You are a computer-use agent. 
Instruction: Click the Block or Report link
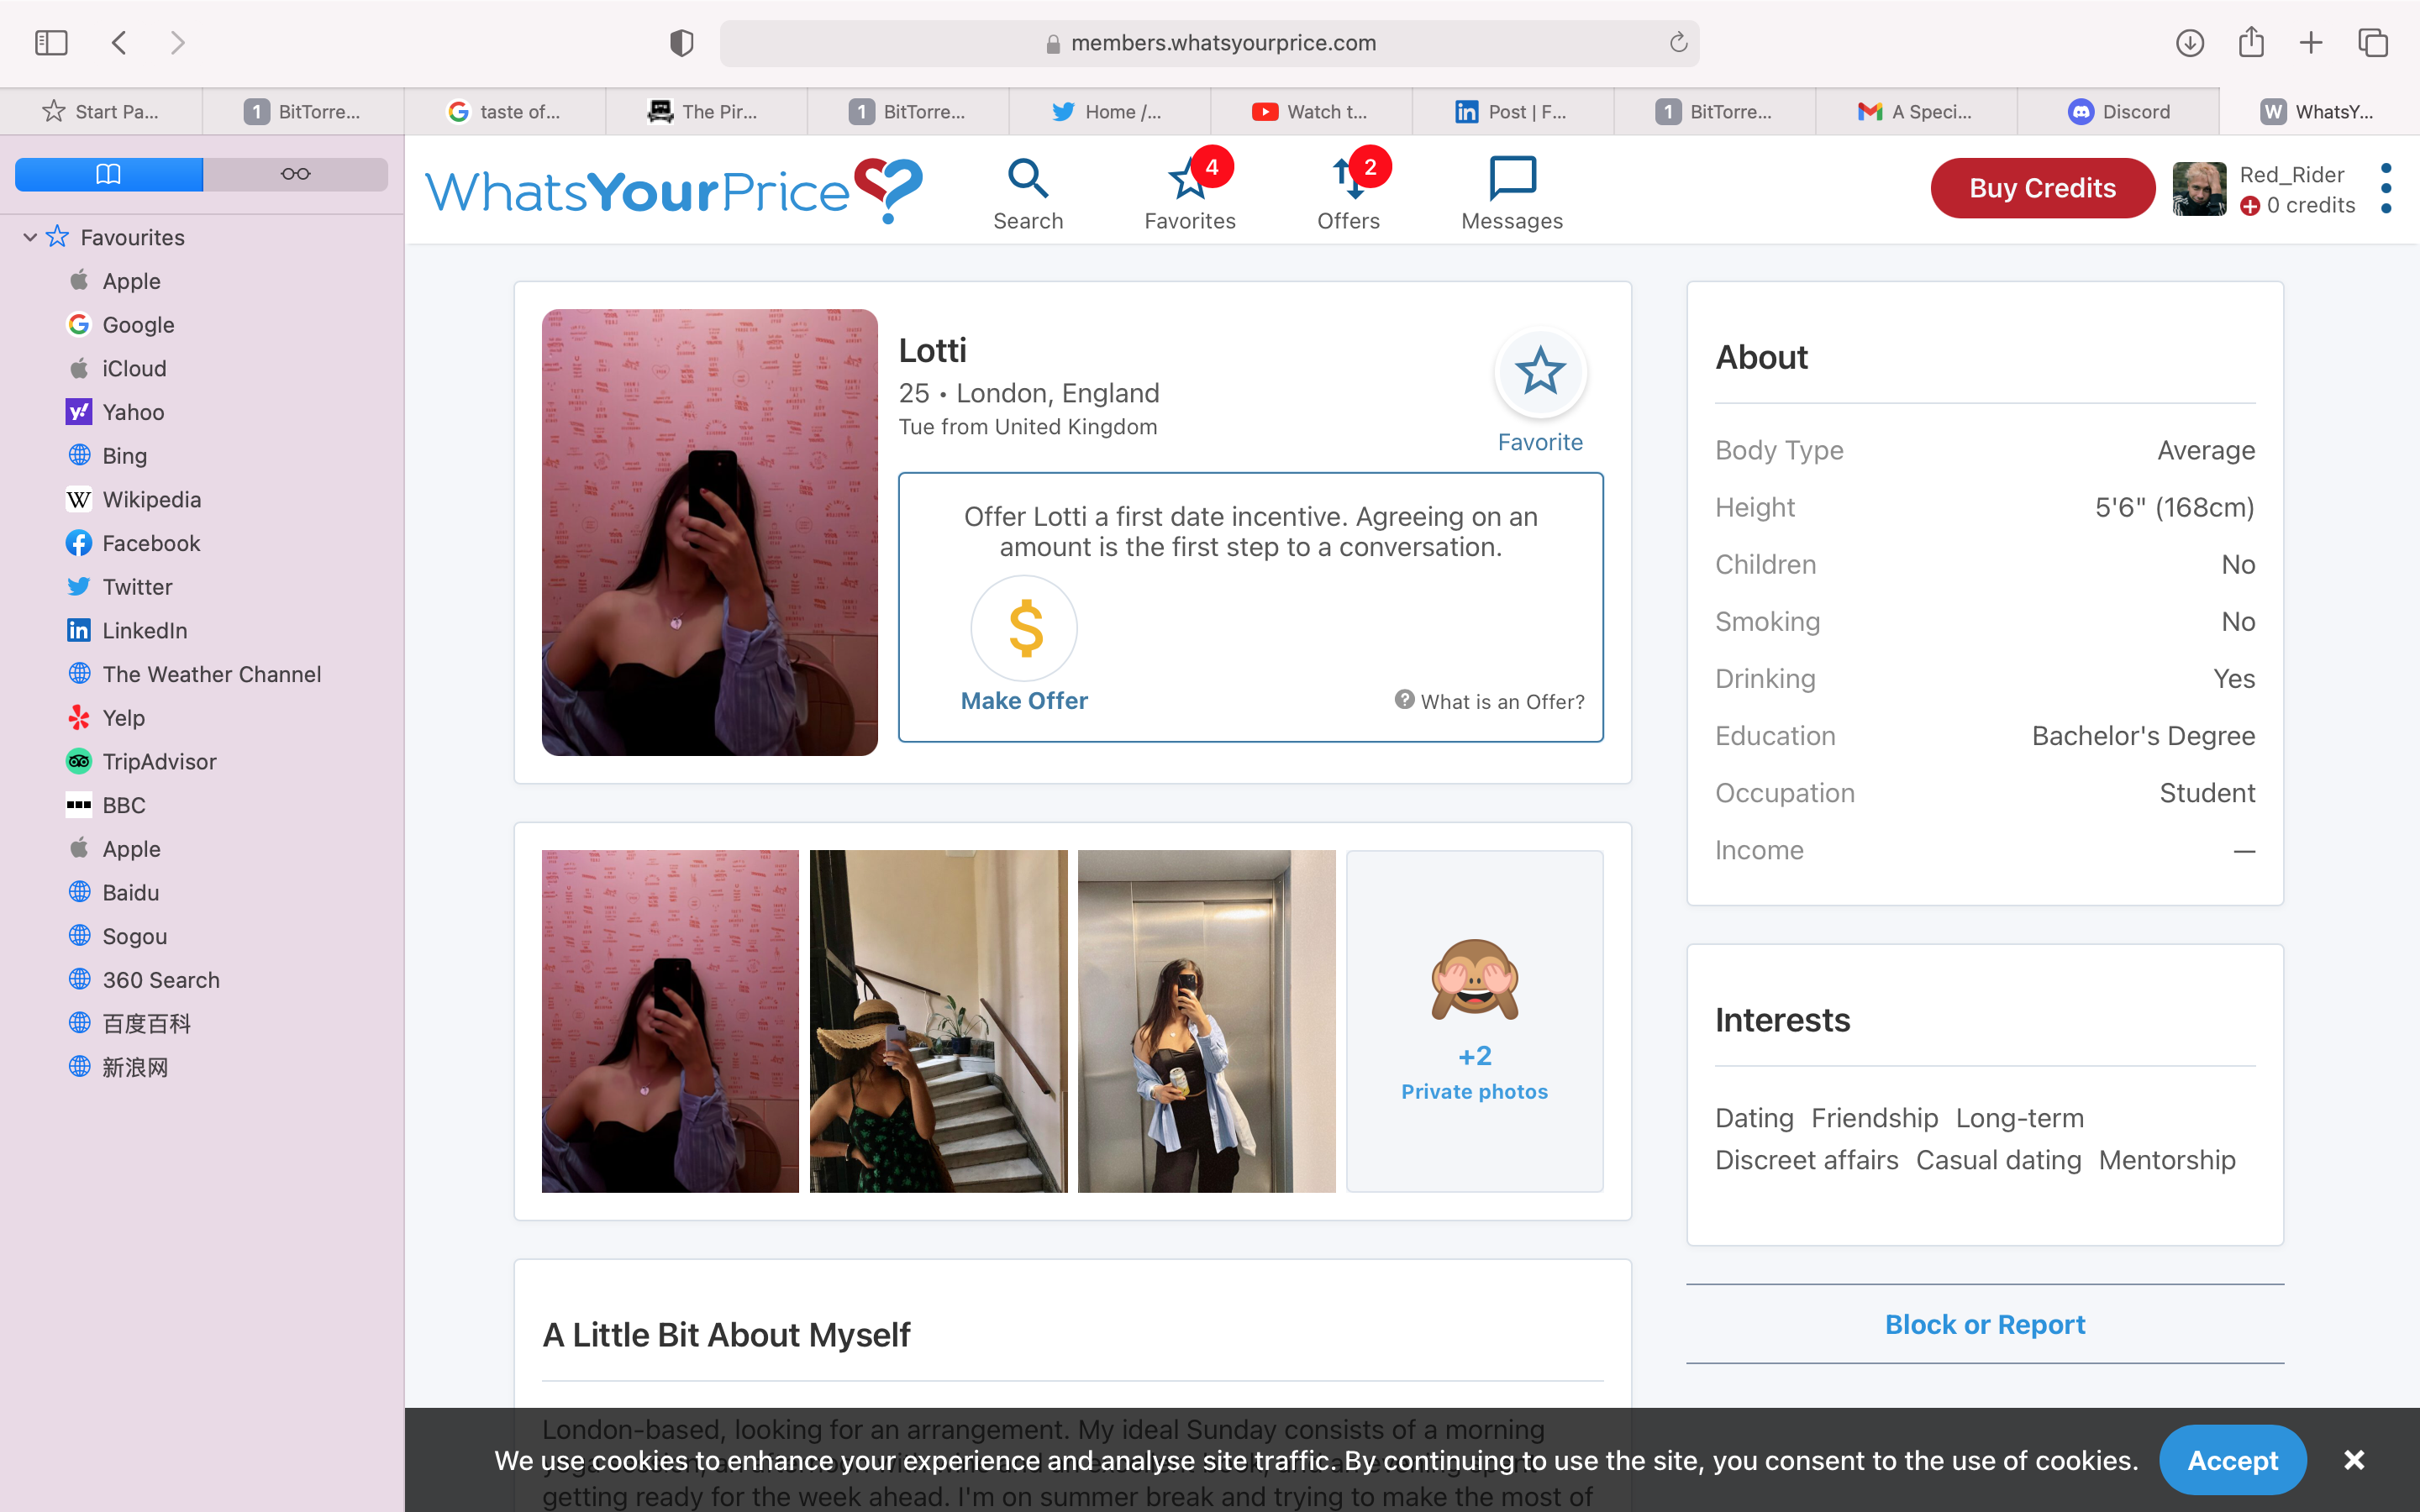[1984, 1324]
